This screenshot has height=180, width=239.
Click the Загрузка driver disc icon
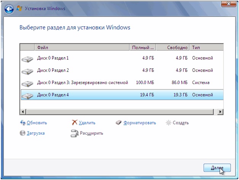click(x=22, y=133)
